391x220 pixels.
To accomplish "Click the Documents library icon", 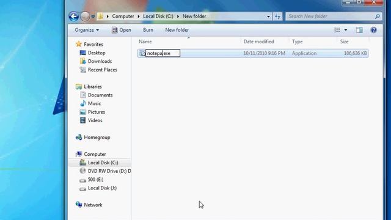I will 83,95.
